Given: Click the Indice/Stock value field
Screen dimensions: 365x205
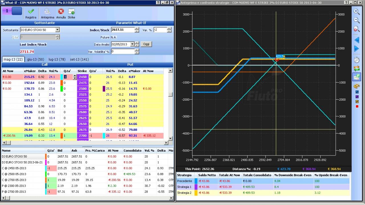Looking at the screenshot, I should coord(123,30).
